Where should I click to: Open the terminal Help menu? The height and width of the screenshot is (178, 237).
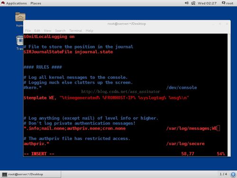click(90, 30)
